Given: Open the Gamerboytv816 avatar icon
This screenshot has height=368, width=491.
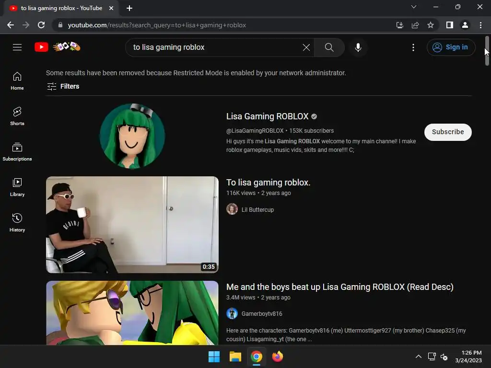Looking at the screenshot, I should click(232, 313).
